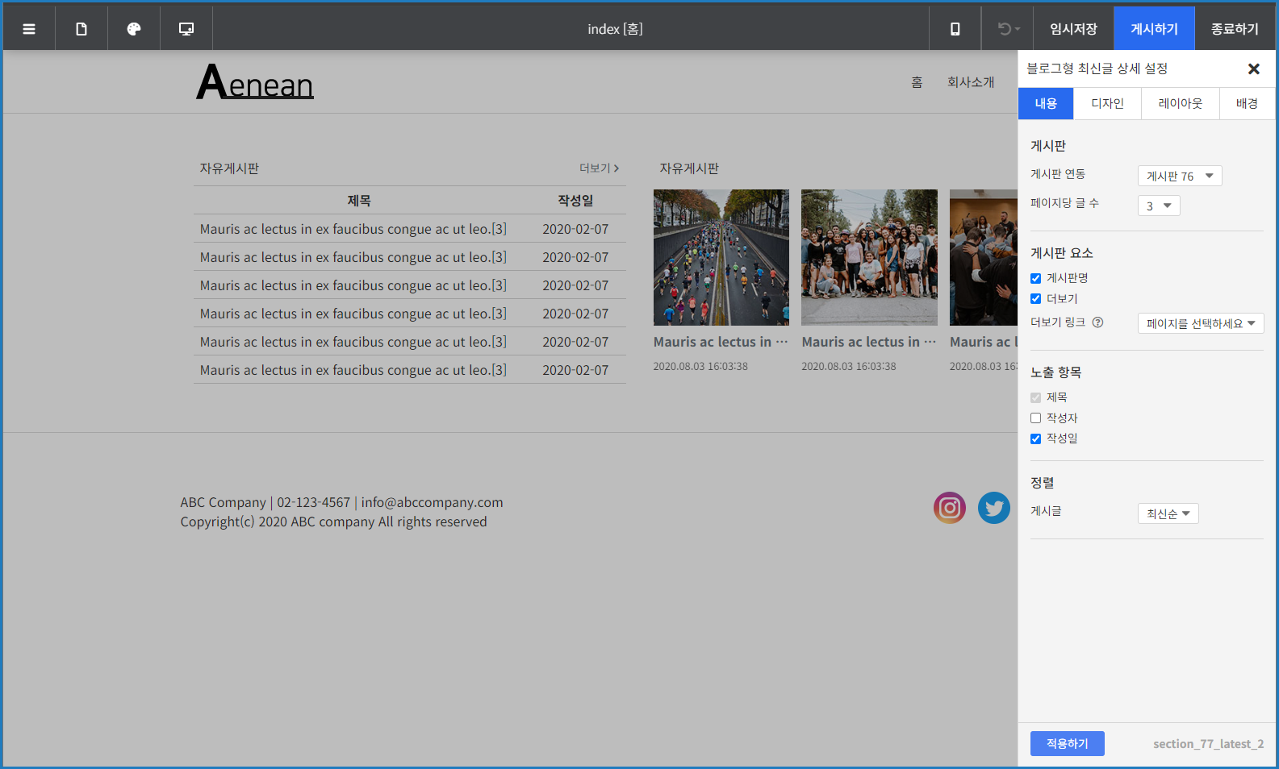Open the color palette theme icon
Viewport: 1279px width, 769px height.
[134, 29]
